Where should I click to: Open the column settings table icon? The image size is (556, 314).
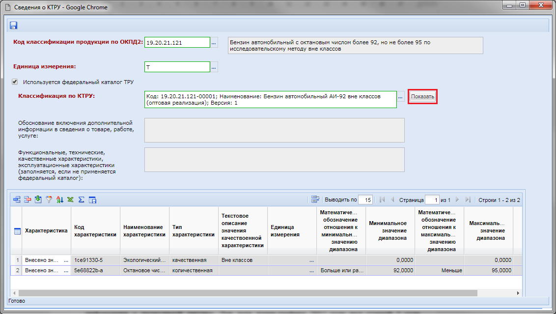pyautogui.click(x=92, y=200)
